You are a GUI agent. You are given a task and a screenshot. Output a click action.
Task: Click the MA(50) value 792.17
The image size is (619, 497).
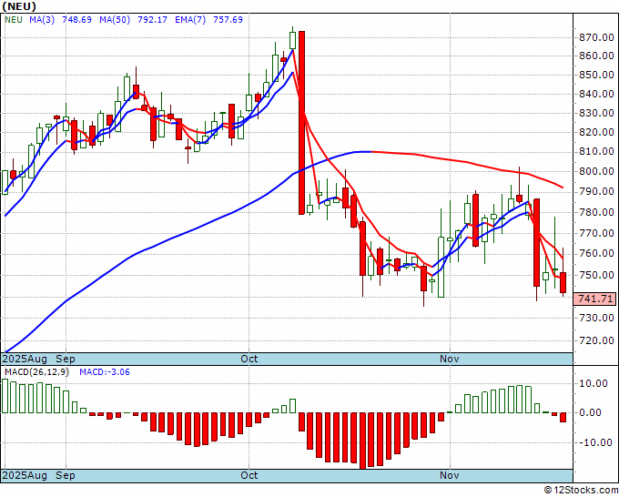click(x=152, y=20)
